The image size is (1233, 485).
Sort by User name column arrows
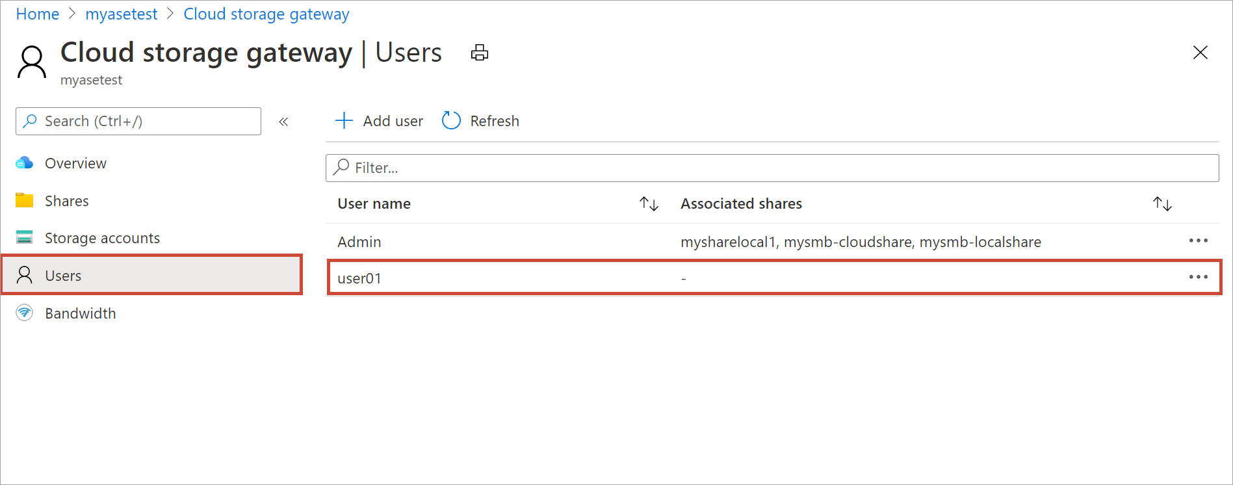649,204
